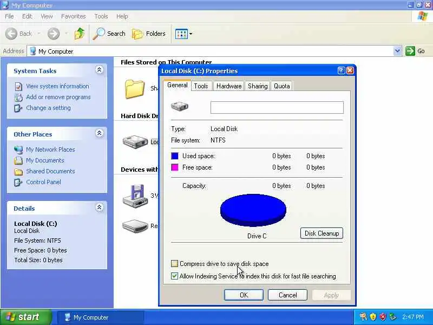Image resolution: width=433 pixels, height=325 pixels.
Task: Click the My Documents sidebar icon
Action: click(x=18, y=160)
